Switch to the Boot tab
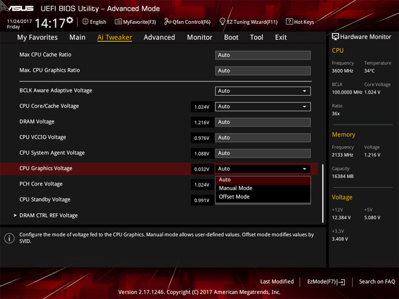 pyautogui.click(x=231, y=38)
